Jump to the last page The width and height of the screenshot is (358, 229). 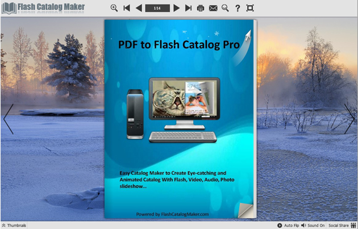(x=188, y=8)
